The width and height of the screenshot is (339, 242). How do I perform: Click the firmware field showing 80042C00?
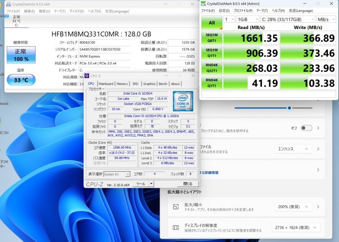click(105, 43)
